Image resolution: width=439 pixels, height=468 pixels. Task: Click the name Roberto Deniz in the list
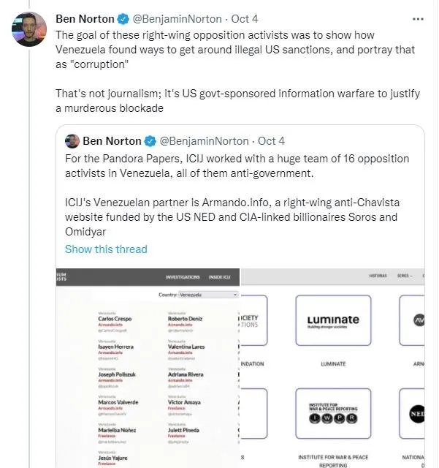click(x=186, y=319)
